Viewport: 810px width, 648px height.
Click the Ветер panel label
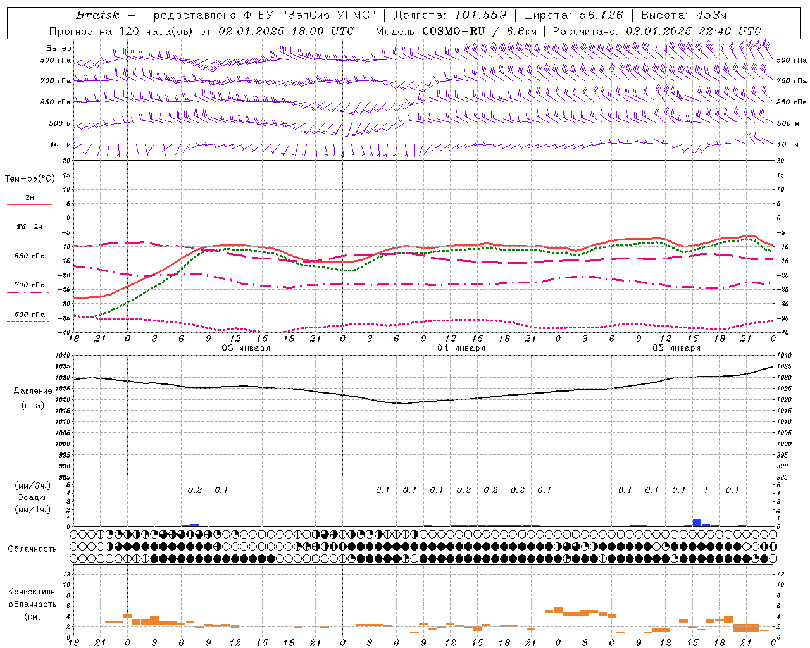coord(59,48)
